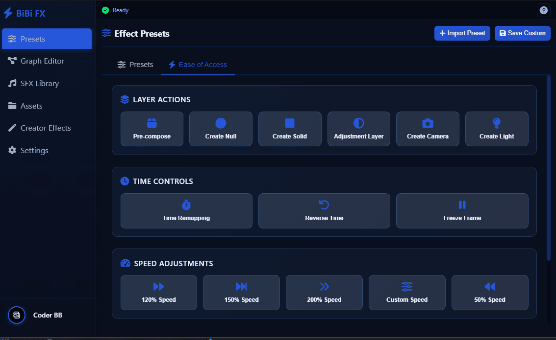Open Time Remapping controls

[x=186, y=211]
